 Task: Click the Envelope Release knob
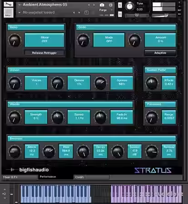(152, 151)
